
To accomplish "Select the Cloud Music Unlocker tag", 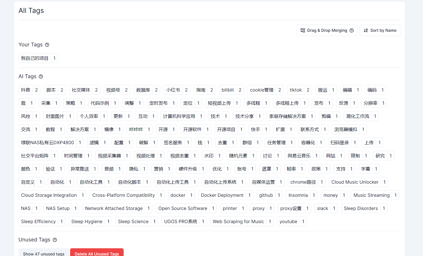I will tap(355, 182).
